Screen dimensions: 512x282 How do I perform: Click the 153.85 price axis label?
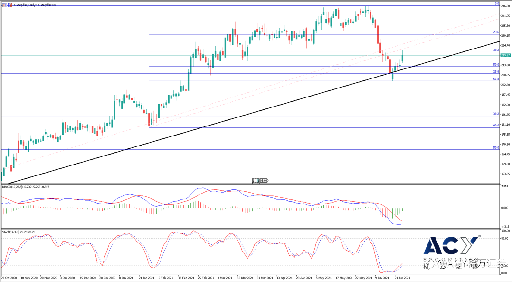click(505, 174)
